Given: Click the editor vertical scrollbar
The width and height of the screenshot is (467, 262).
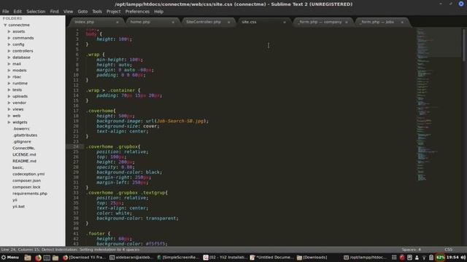Looking at the screenshot, I should point(464,44).
